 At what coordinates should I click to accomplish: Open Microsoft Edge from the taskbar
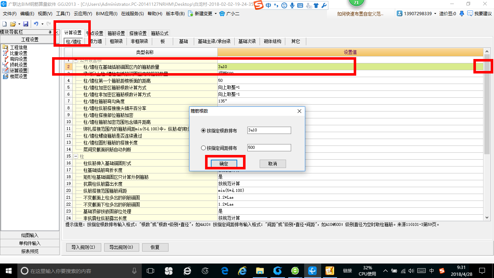point(225,270)
